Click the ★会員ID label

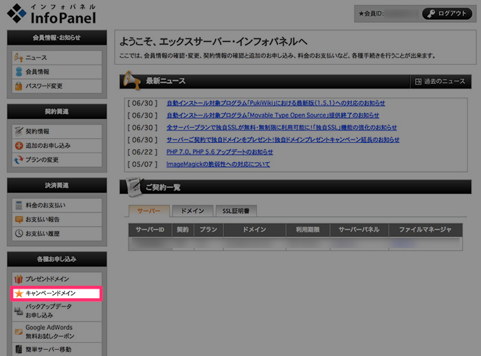[x=371, y=14]
